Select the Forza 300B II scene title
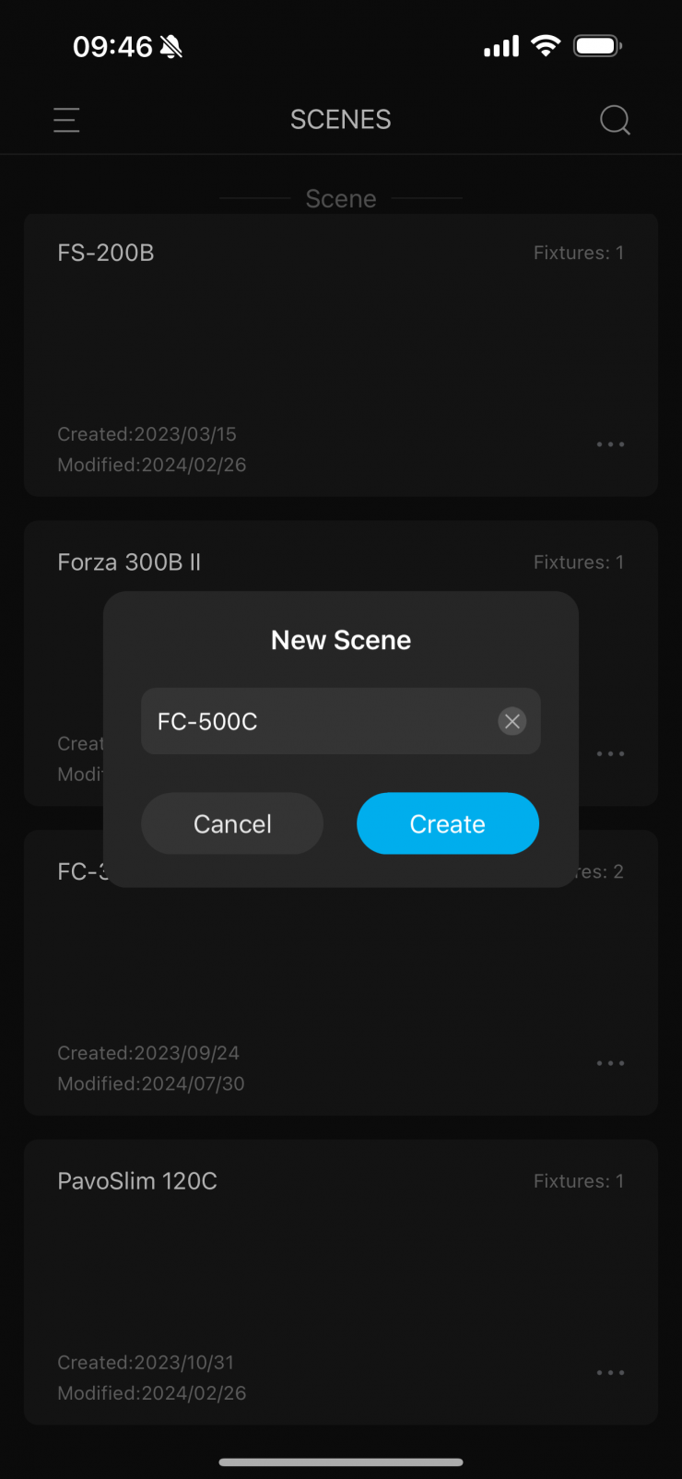The height and width of the screenshot is (1479, 682). click(129, 562)
